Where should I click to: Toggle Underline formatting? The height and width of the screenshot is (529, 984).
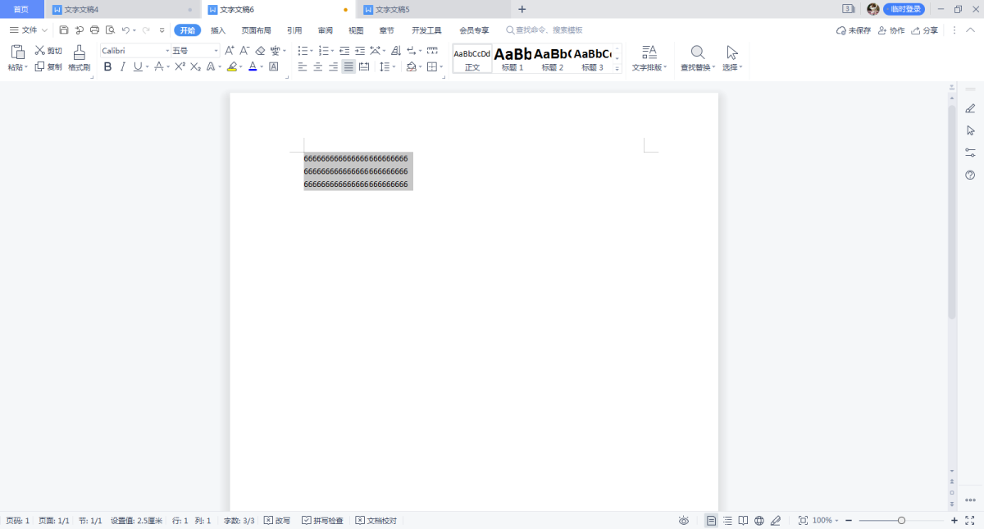137,67
